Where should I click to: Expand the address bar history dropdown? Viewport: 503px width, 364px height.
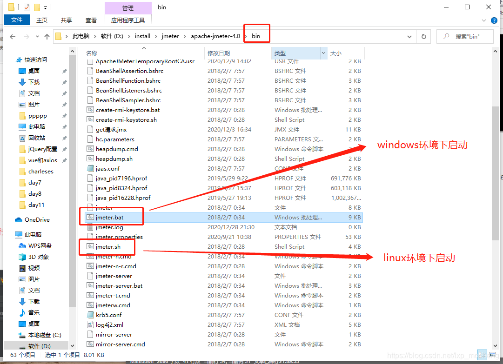click(x=409, y=37)
